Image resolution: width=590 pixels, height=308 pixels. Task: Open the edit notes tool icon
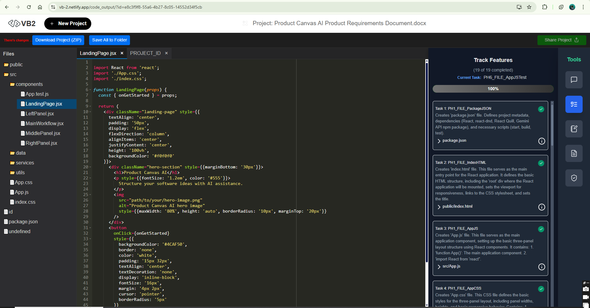pyautogui.click(x=574, y=129)
